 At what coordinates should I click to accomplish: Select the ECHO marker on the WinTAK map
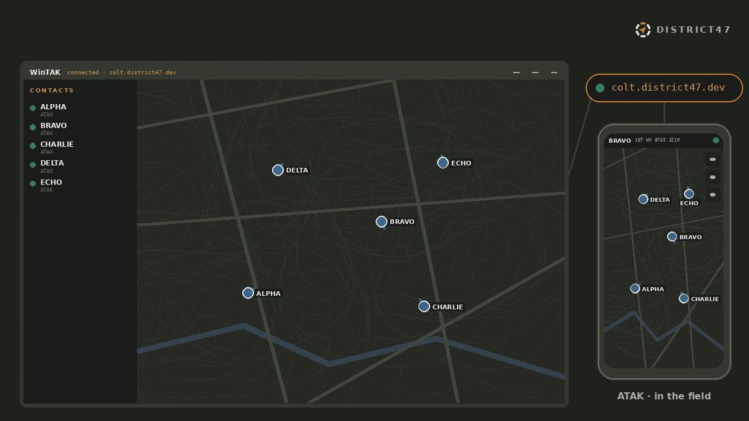[443, 163]
